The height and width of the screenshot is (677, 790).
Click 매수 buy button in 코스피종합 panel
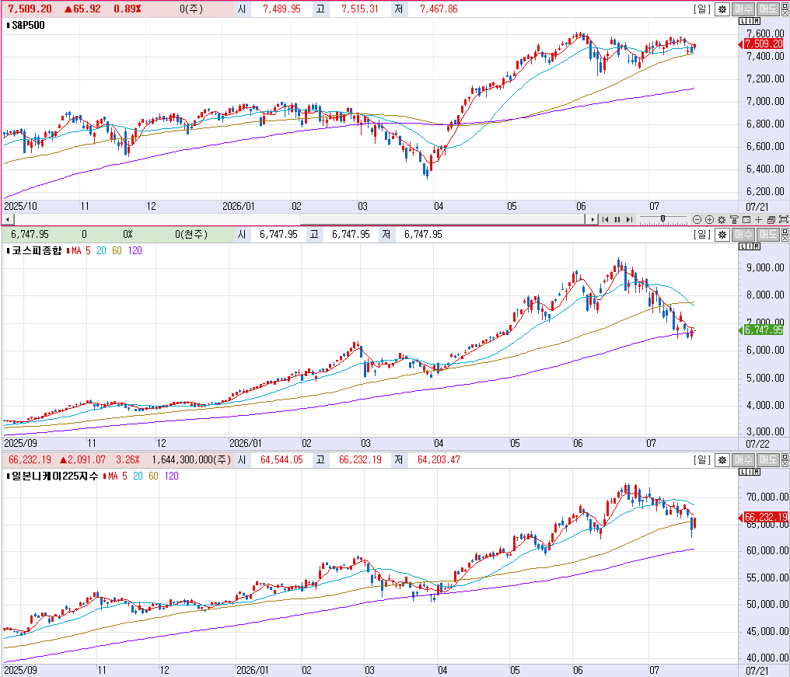[743, 234]
